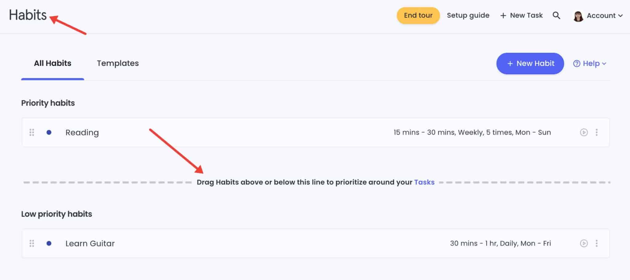Switch to the Templates tab

click(118, 63)
